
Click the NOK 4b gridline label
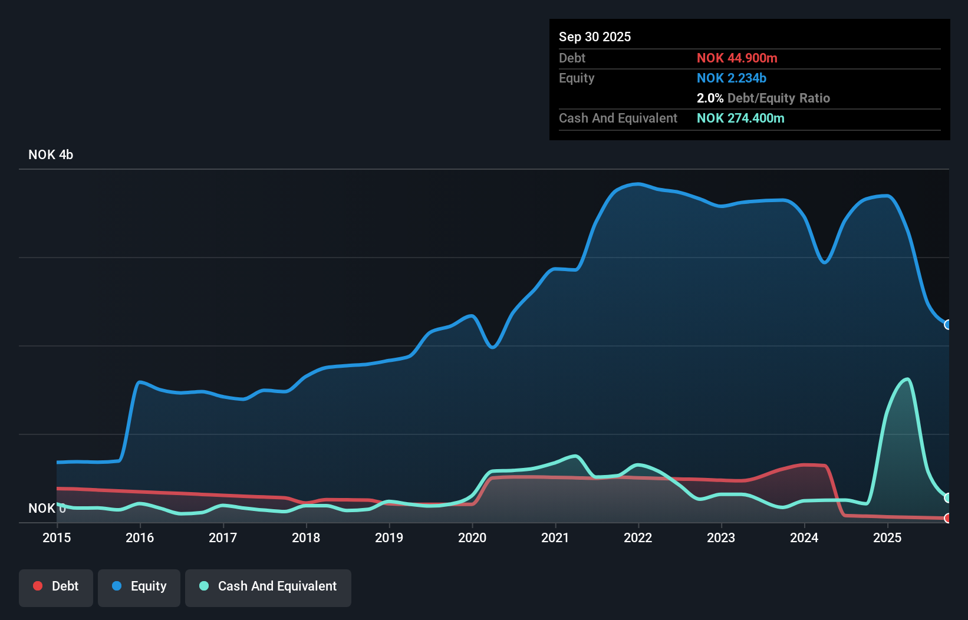pyautogui.click(x=51, y=155)
